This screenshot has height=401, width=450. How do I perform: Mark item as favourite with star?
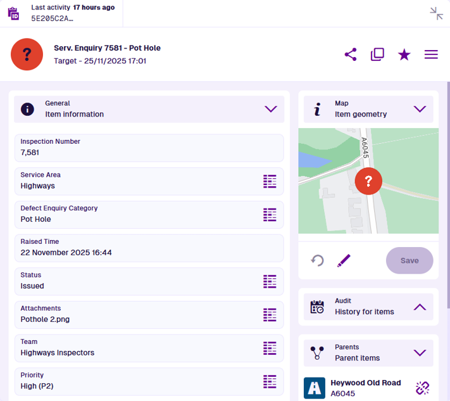(404, 54)
